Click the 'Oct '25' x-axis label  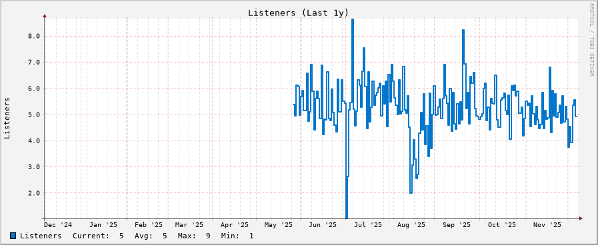[502, 225]
